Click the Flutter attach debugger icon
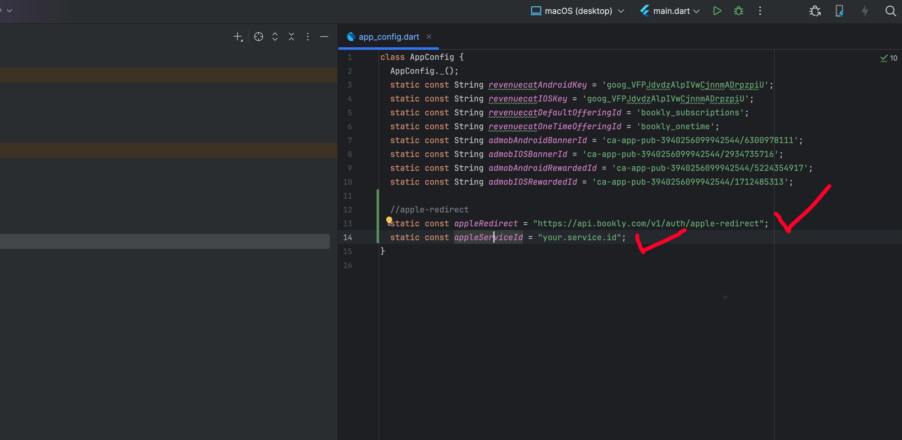The width and height of the screenshot is (902, 440). pyautogui.click(x=815, y=11)
